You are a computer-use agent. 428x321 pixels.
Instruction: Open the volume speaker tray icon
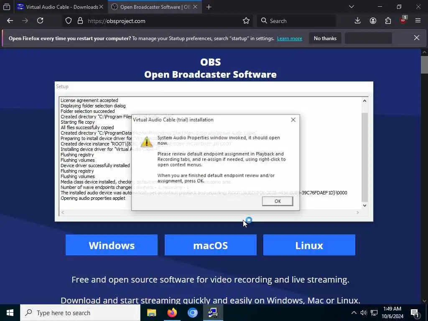pos(363,313)
